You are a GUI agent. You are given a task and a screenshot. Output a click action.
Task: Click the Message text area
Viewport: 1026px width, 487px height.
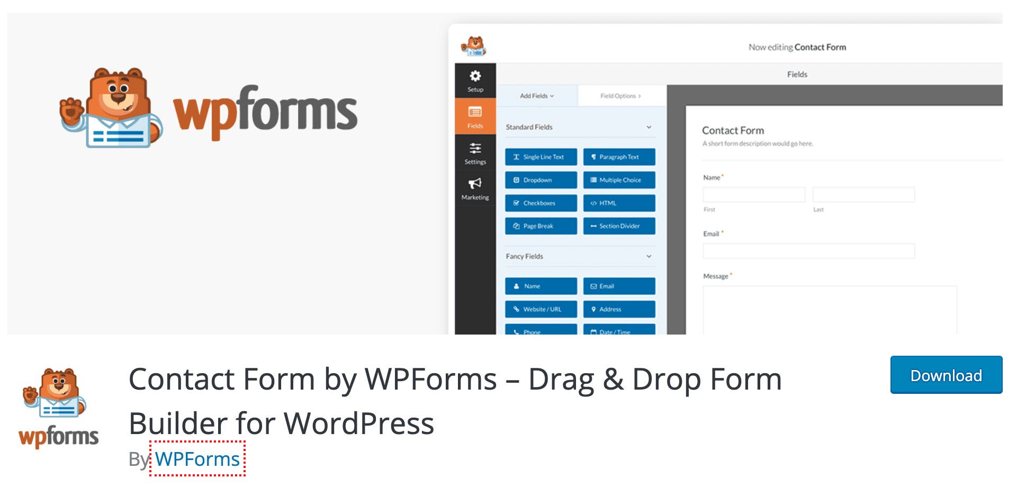(x=830, y=310)
